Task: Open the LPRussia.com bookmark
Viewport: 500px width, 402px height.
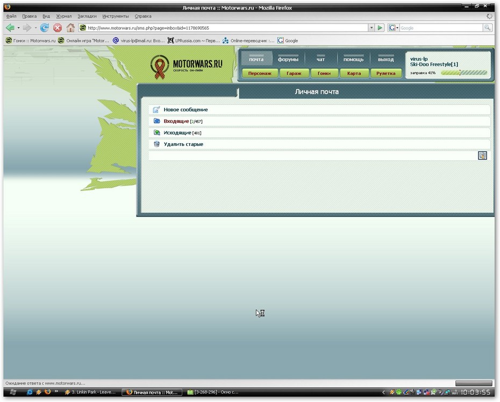Action: point(194,40)
